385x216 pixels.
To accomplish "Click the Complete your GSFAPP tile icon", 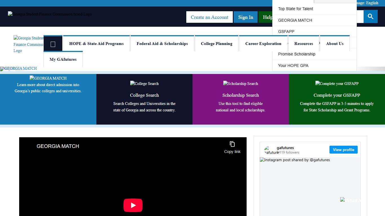I will tap(337, 84).
